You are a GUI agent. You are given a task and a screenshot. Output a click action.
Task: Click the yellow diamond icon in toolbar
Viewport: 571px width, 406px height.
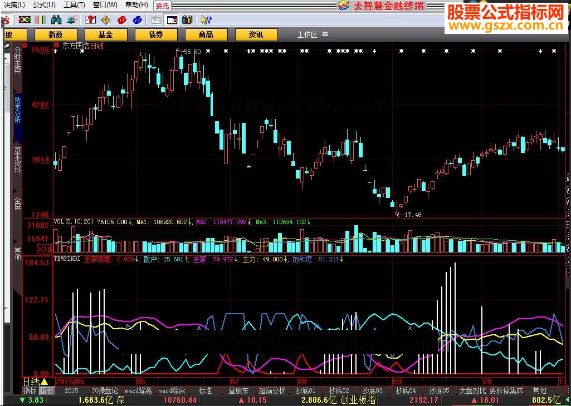[x=105, y=19]
